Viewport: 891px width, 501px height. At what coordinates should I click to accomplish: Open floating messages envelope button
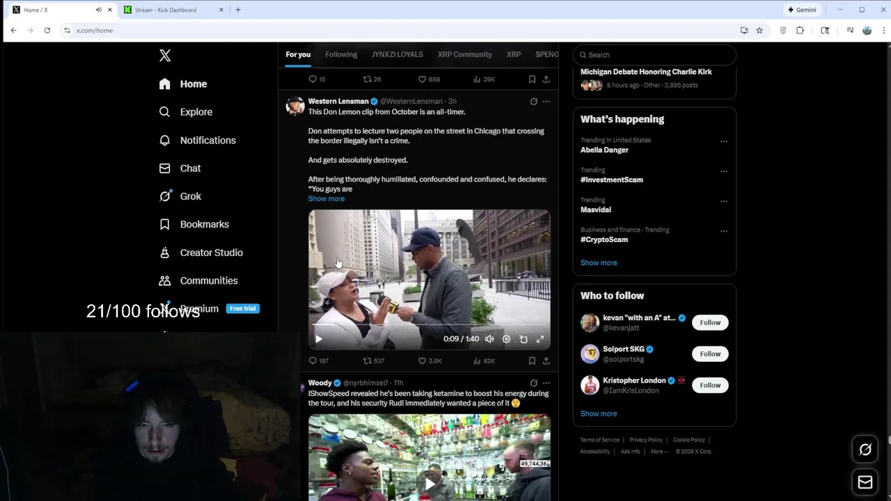click(865, 482)
